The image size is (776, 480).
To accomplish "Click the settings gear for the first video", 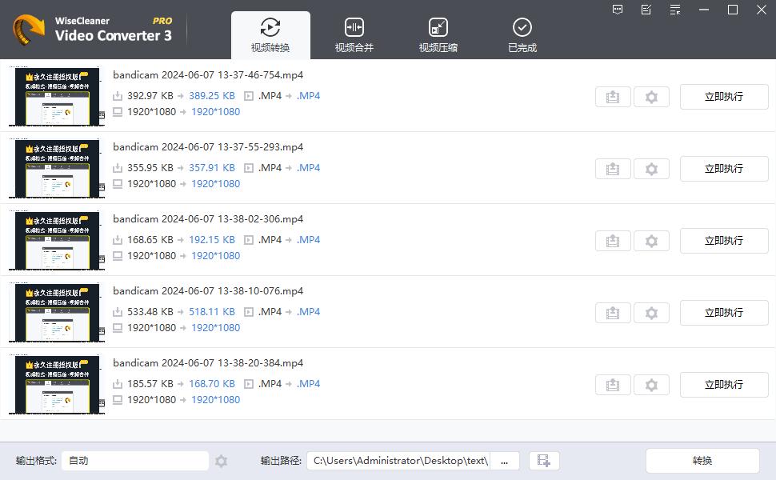I will pyautogui.click(x=651, y=96).
